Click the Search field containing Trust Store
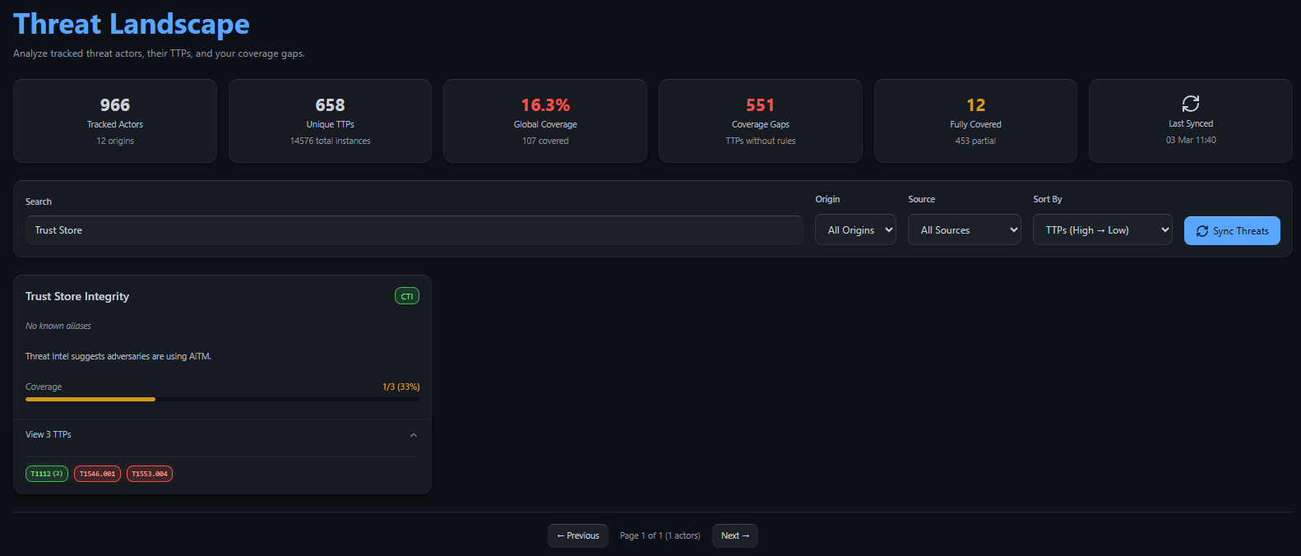 [x=414, y=230]
